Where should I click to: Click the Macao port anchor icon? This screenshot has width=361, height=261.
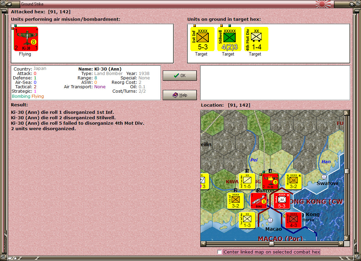(x=270, y=220)
